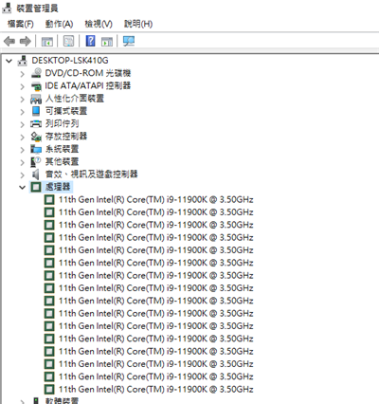
Task: Expand the 可攜式裝置 category
Action: pyautogui.click(x=22, y=112)
